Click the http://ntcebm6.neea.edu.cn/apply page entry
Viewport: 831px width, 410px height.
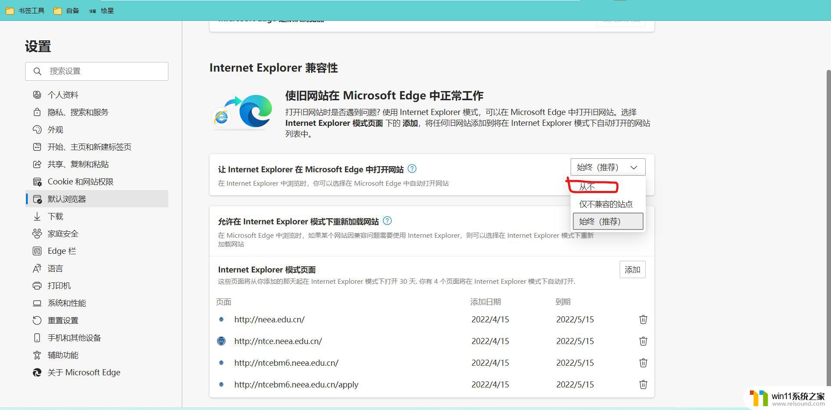296,384
